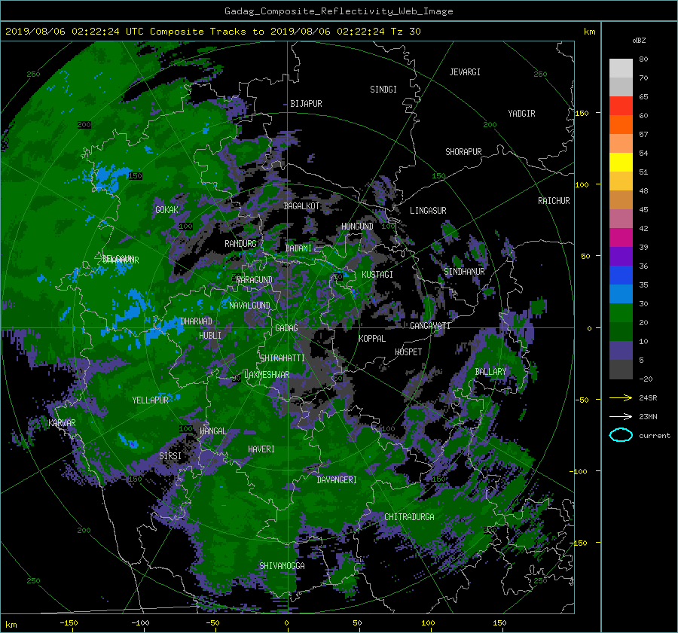Click the Gadag_Composite_Reflectivity_Web_Image title
The image size is (678, 633).
(338, 11)
